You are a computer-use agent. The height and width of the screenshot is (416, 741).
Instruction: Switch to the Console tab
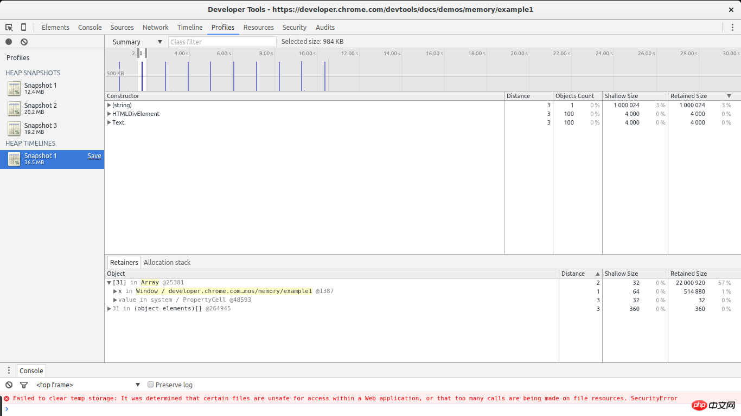90,27
